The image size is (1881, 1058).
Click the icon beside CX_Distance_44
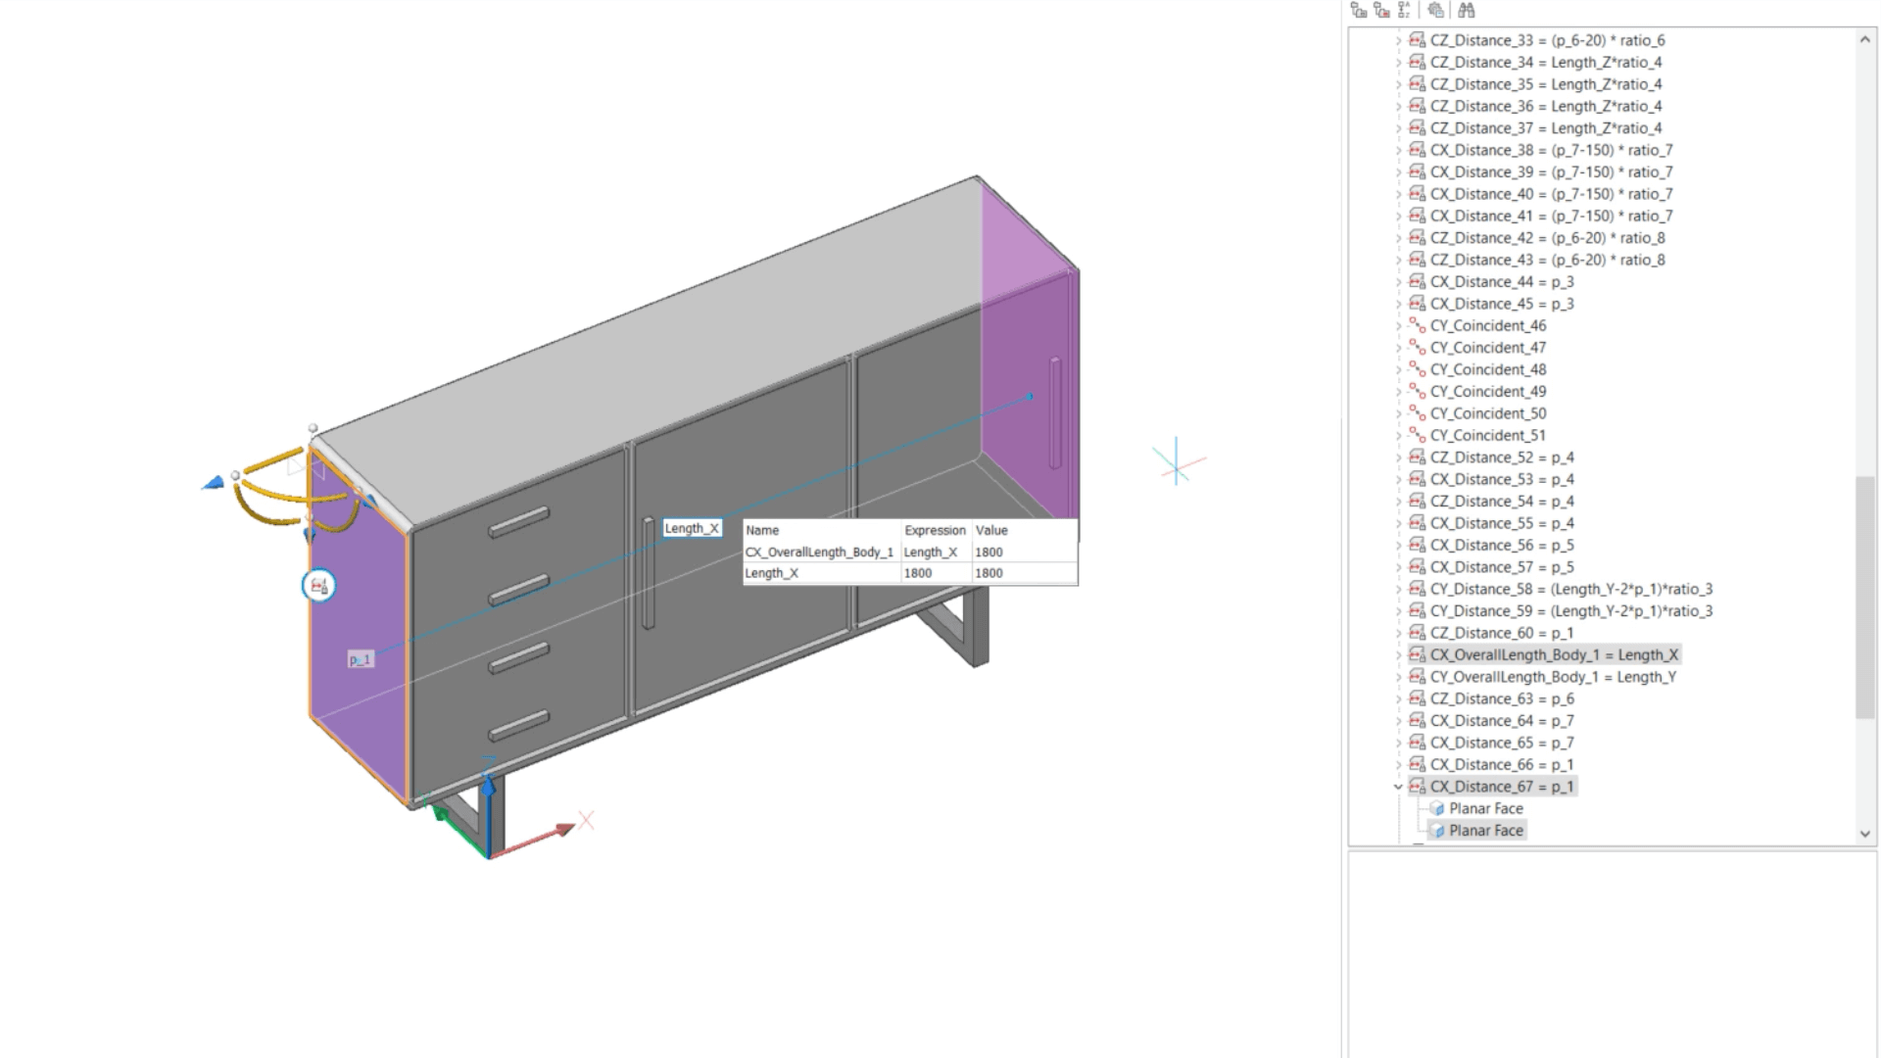(x=1417, y=281)
